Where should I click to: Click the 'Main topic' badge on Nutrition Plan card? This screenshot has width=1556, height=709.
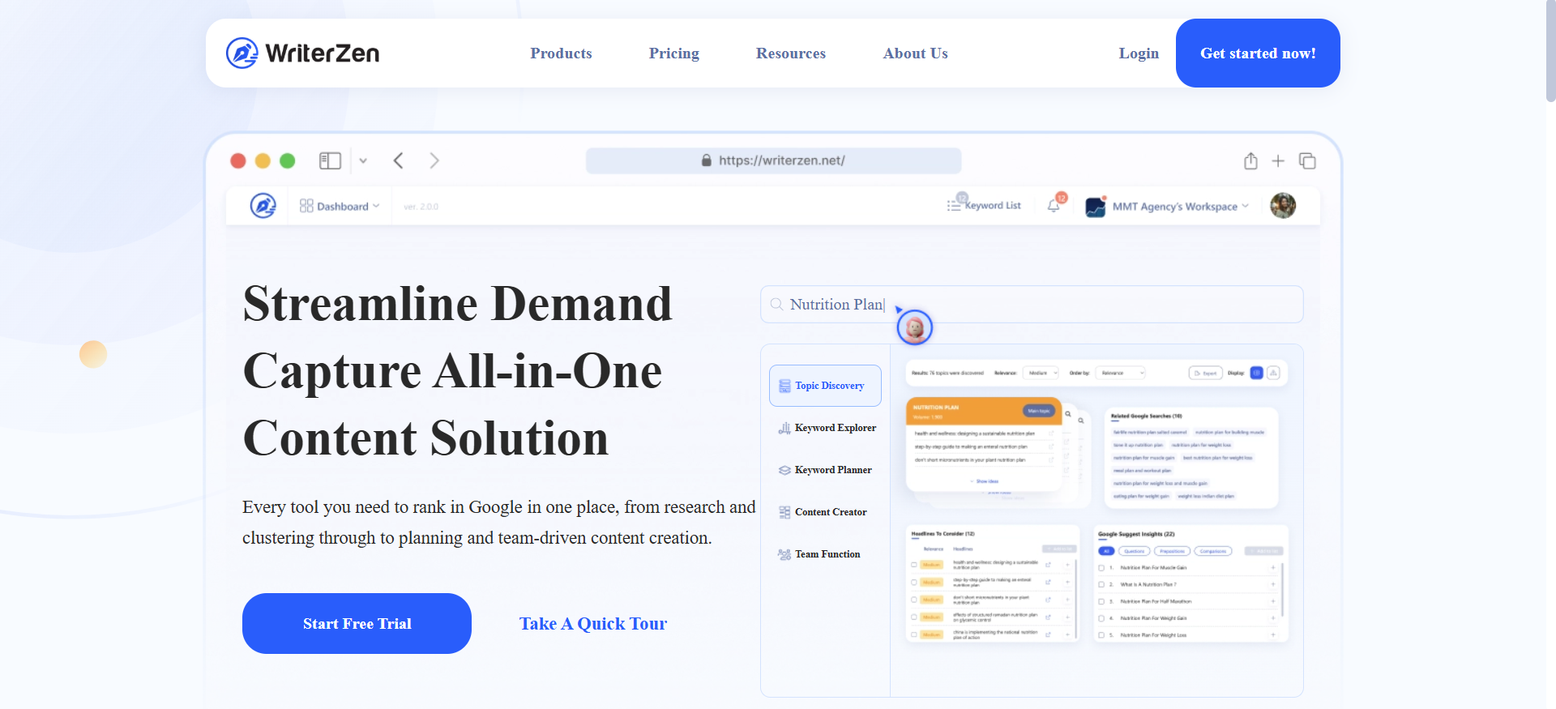coord(1039,411)
